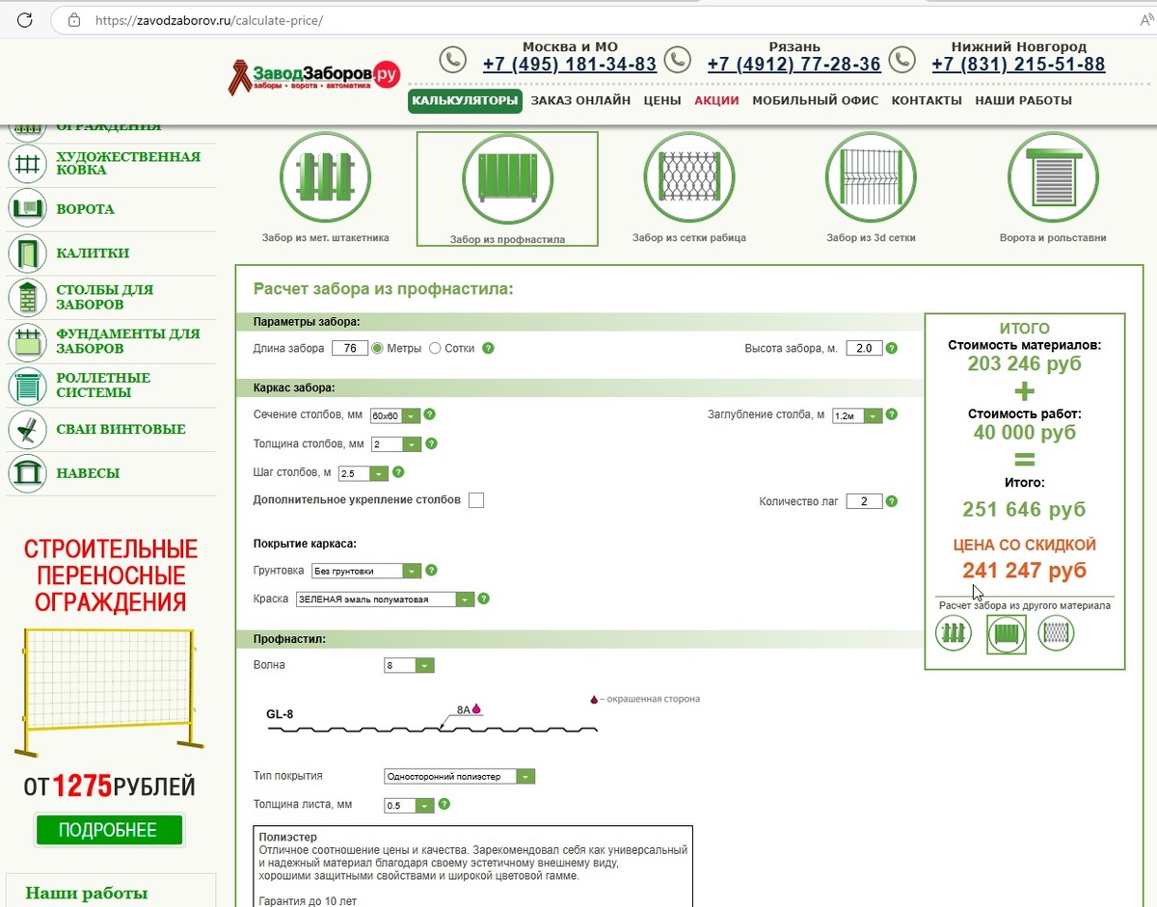Select the Метры radio button
The image size is (1157, 907).
pos(378,348)
